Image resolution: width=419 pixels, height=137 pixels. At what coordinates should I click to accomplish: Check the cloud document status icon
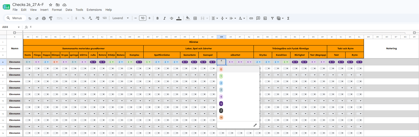coord(65,5)
